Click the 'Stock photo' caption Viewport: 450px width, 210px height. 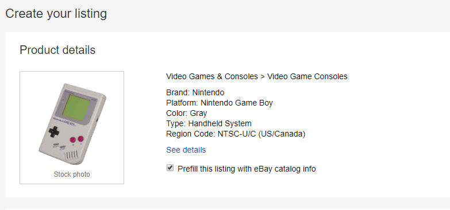72,174
